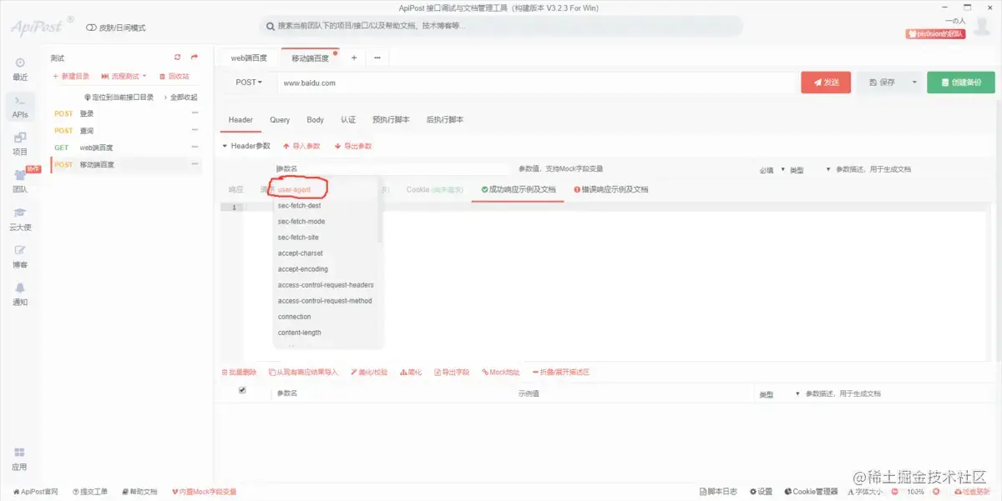
Task: Open the 项目 projects sidebar section
Action: click(20, 143)
